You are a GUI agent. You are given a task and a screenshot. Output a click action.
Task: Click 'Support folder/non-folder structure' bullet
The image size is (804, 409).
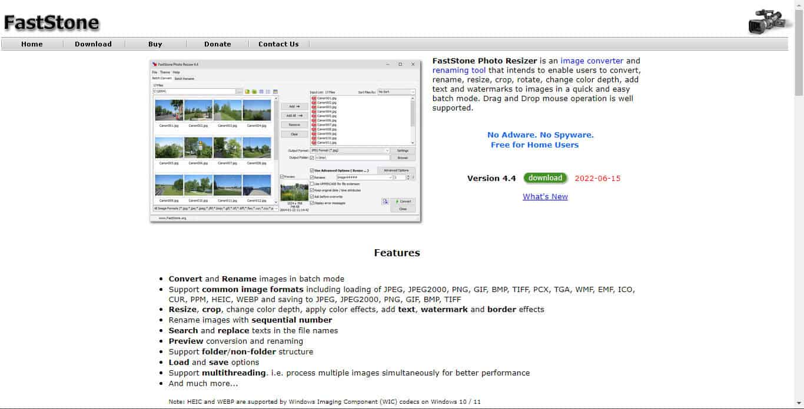(241, 351)
